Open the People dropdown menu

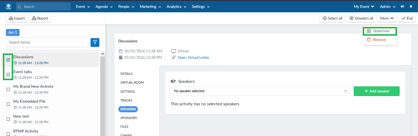coord(126,6)
